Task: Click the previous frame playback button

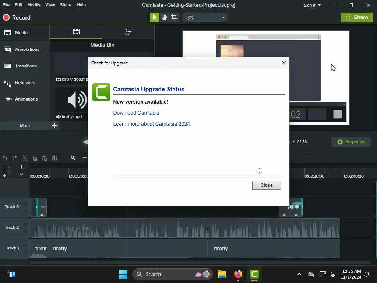Action: [85, 142]
